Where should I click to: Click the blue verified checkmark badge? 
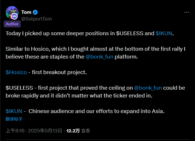click(x=36, y=12)
